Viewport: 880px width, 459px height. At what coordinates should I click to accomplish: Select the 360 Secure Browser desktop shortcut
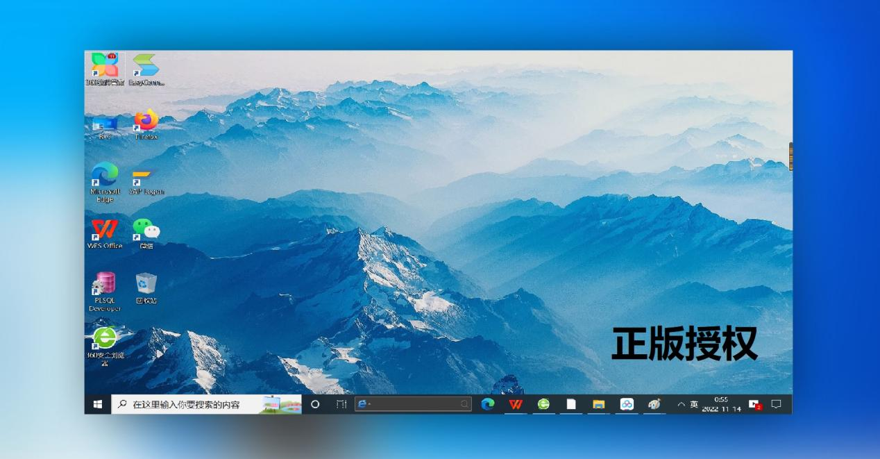click(105, 340)
